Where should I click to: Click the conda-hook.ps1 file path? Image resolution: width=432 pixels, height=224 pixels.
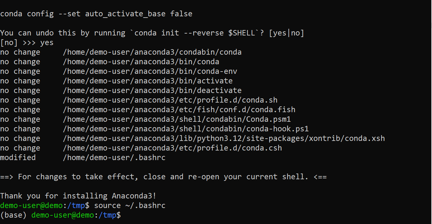(x=186, y=129)
